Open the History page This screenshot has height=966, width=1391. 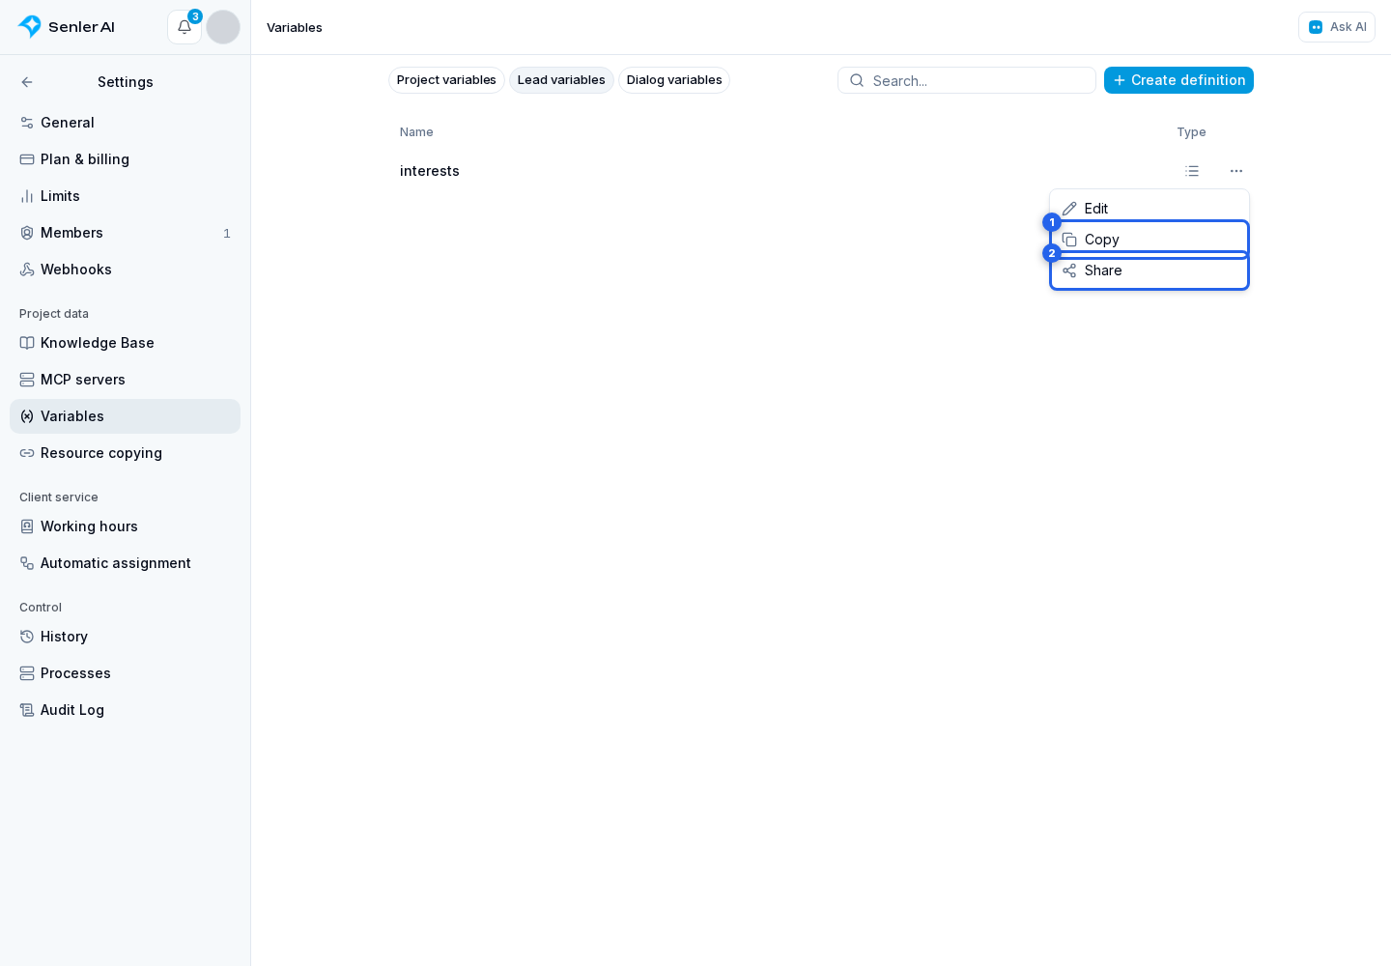click(126, 637)
